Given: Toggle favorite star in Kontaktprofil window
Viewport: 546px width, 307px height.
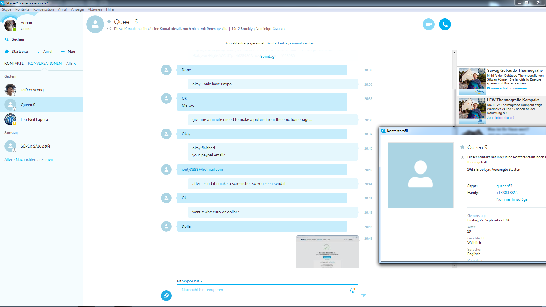Looking at the screenshot, I should point(462,147).
